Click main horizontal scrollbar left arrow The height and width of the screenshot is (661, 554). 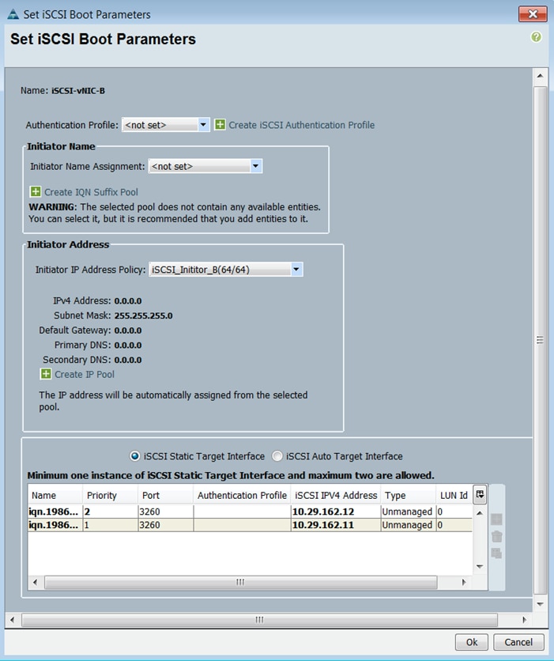pos(12,620)
